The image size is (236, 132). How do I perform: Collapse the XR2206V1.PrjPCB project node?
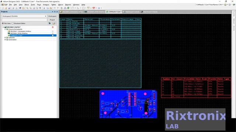pyautogui.click(x=3, y=27)
